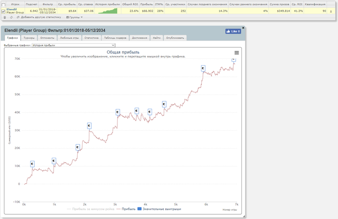Sort by the Ср. ставка column header
338x219 pixels.
85,4
